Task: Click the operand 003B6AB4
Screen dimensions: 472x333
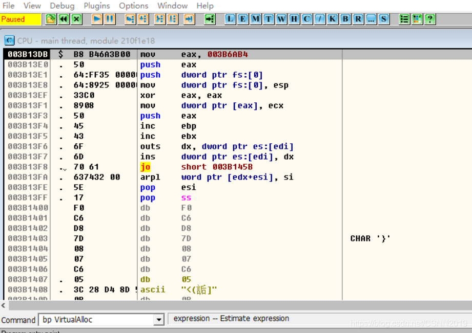Action: [x=228, y=54]
